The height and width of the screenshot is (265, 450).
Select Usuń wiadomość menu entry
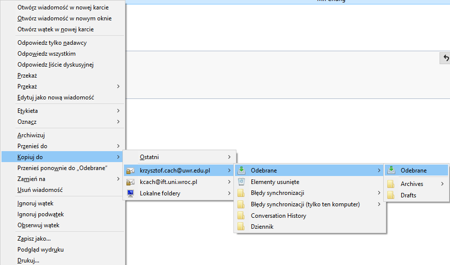[x=40, y=190]
